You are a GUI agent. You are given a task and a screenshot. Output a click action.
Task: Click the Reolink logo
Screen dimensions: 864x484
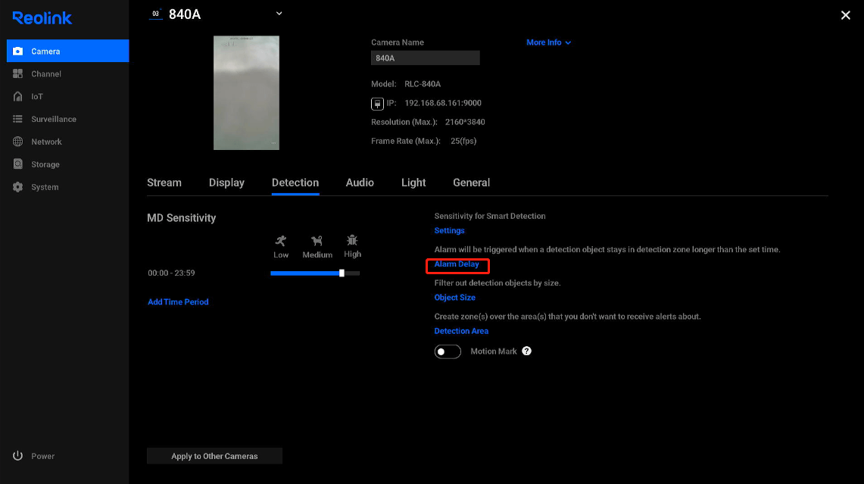(42, 18)
